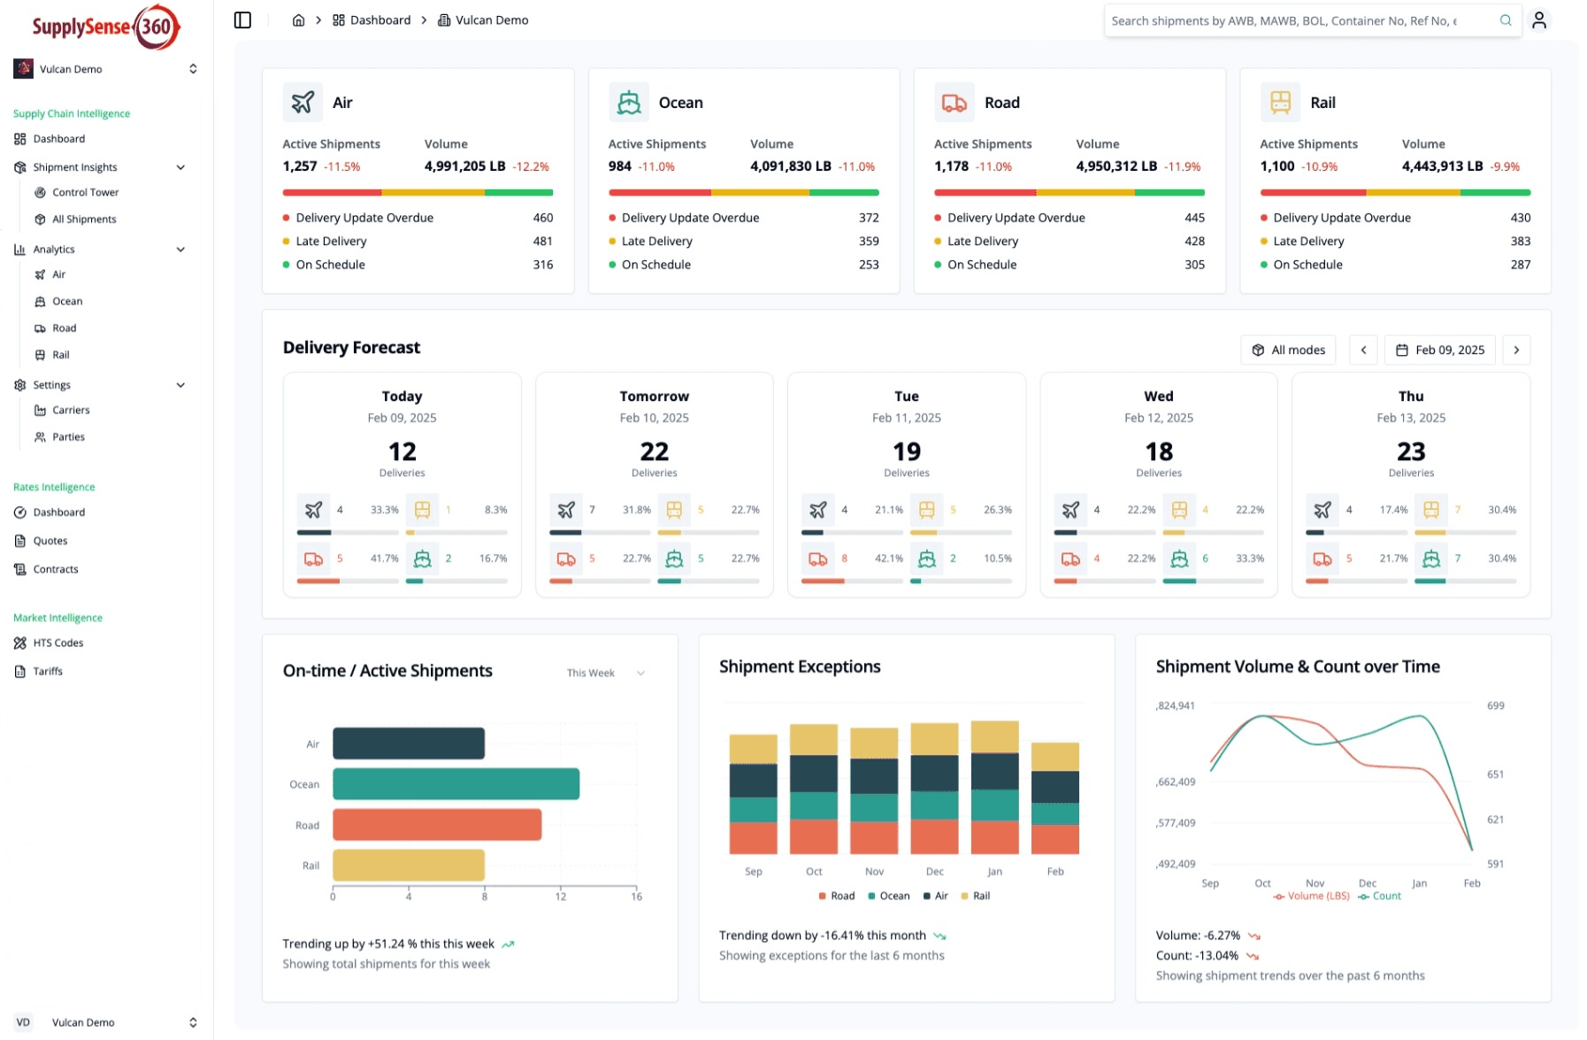Screen dimensions: 1587x1040
Task: Click the Ocean ship icon card header
Action: [x=628, y=103]
